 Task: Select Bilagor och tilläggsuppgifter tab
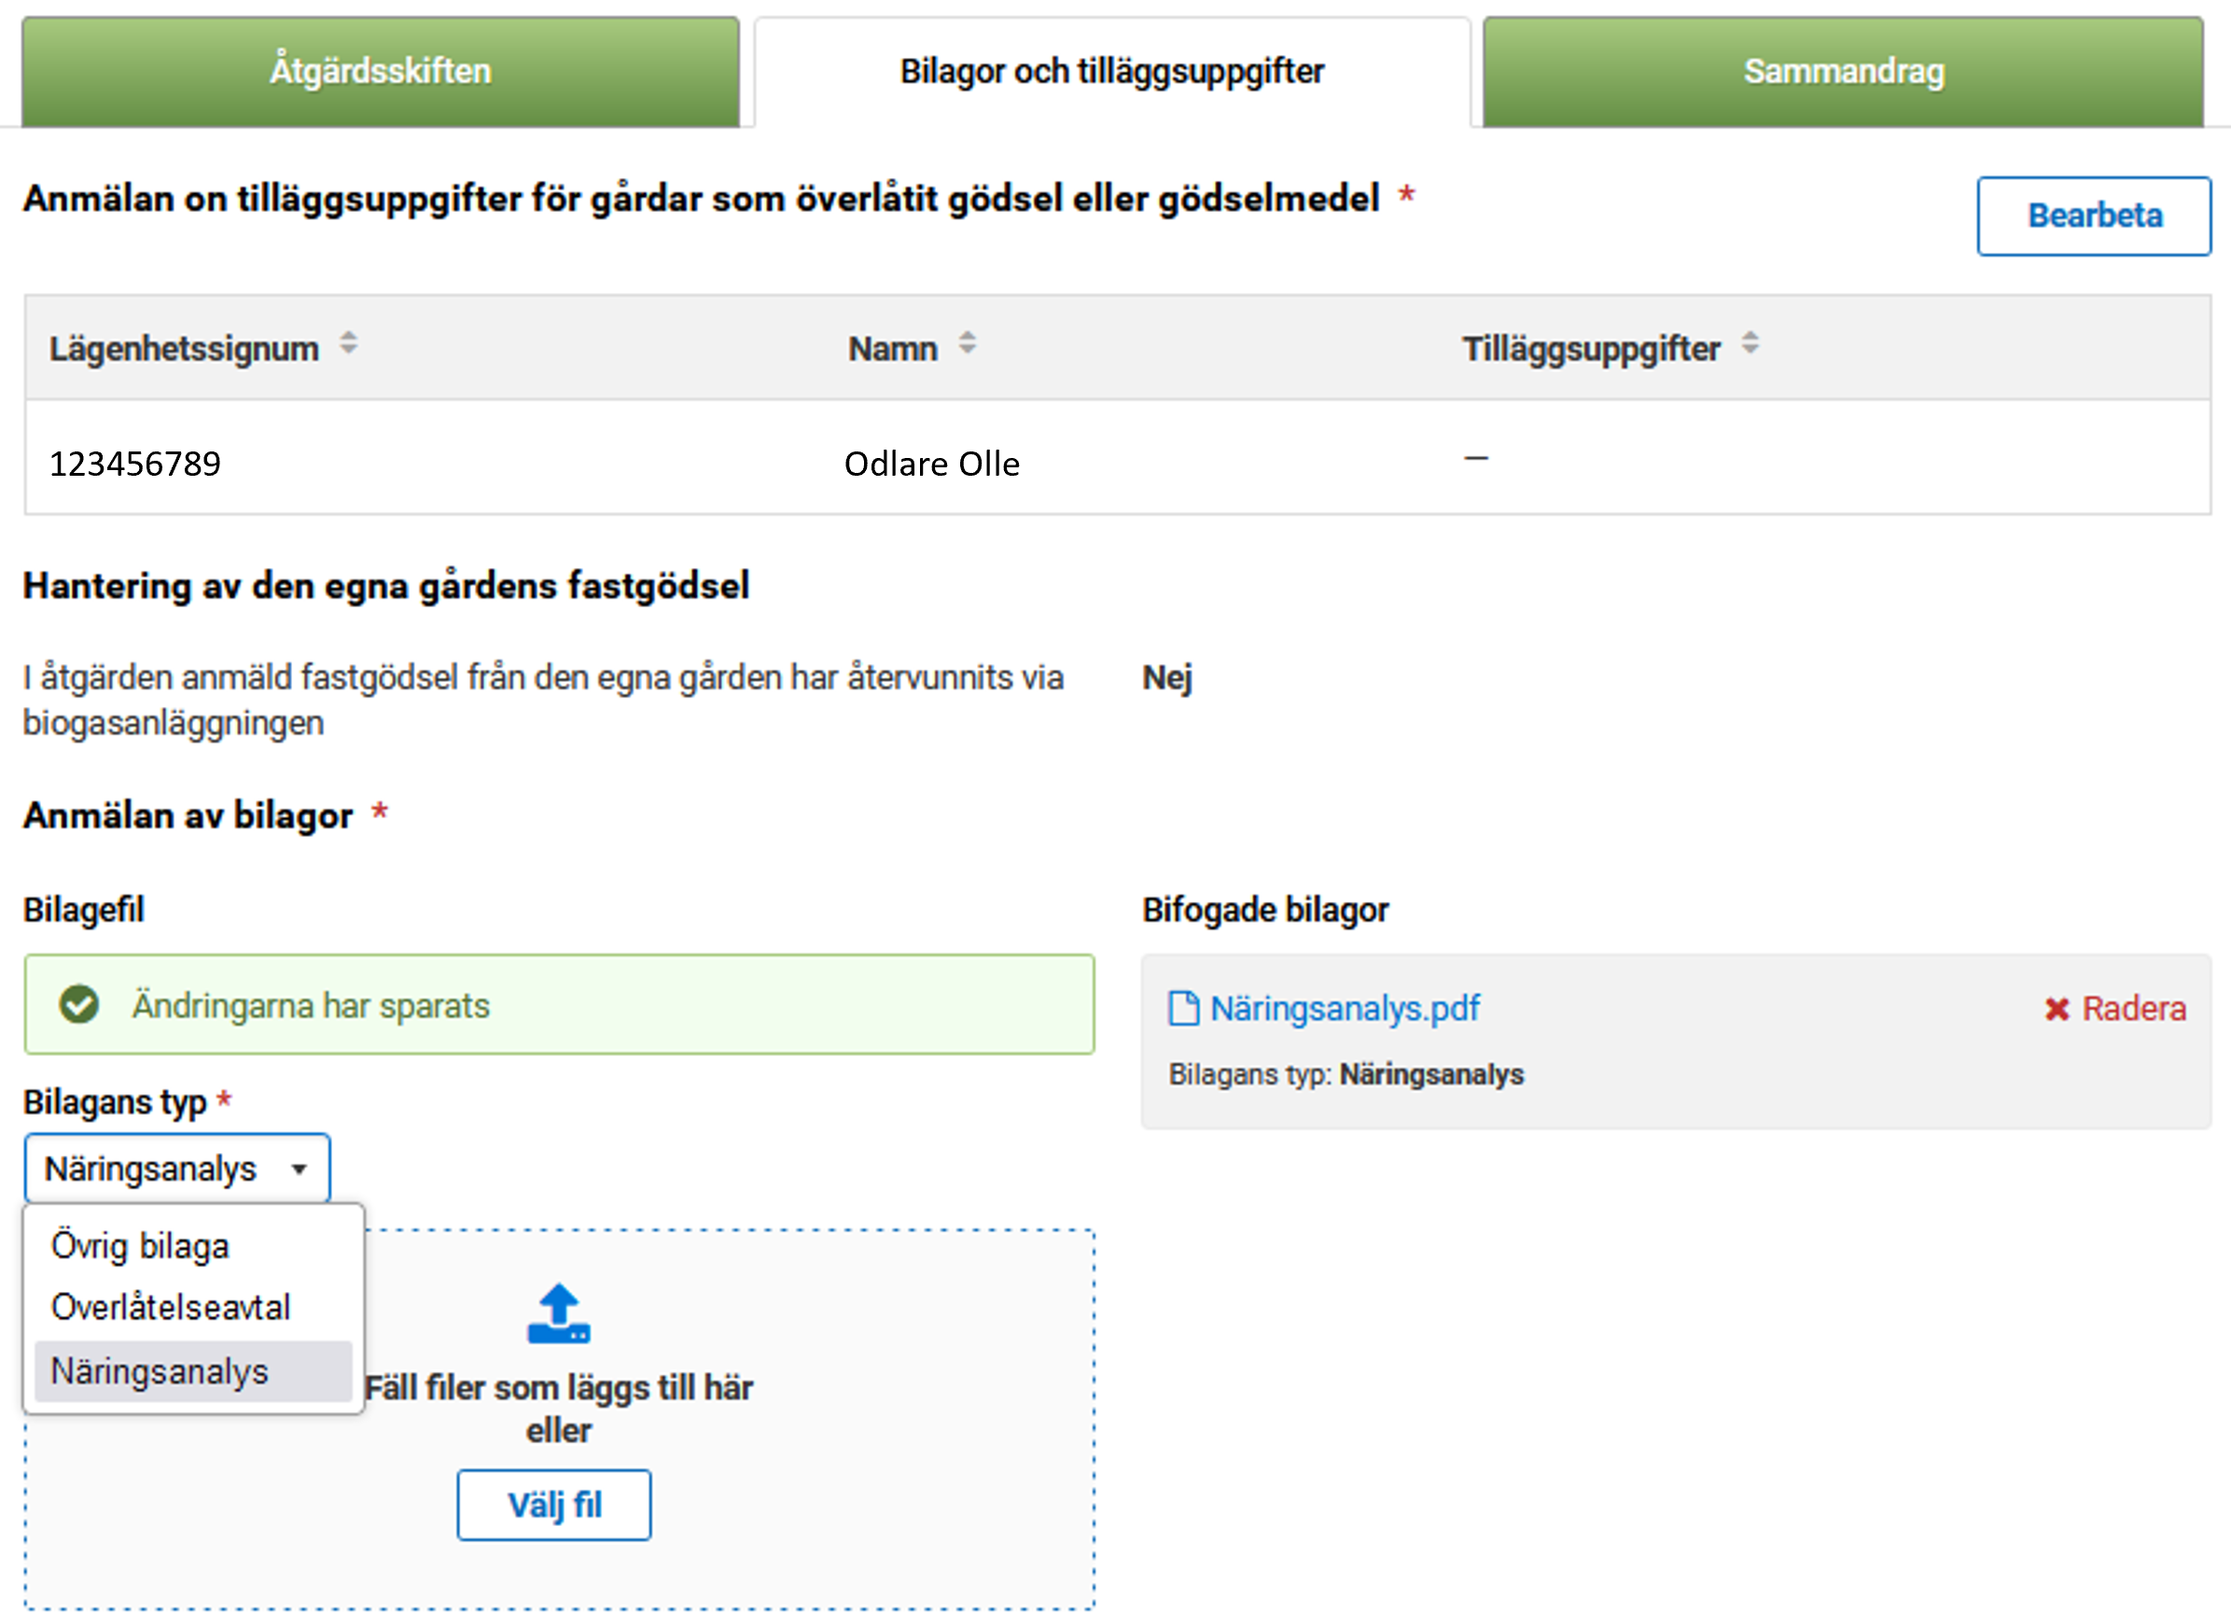coord(1111,71)
